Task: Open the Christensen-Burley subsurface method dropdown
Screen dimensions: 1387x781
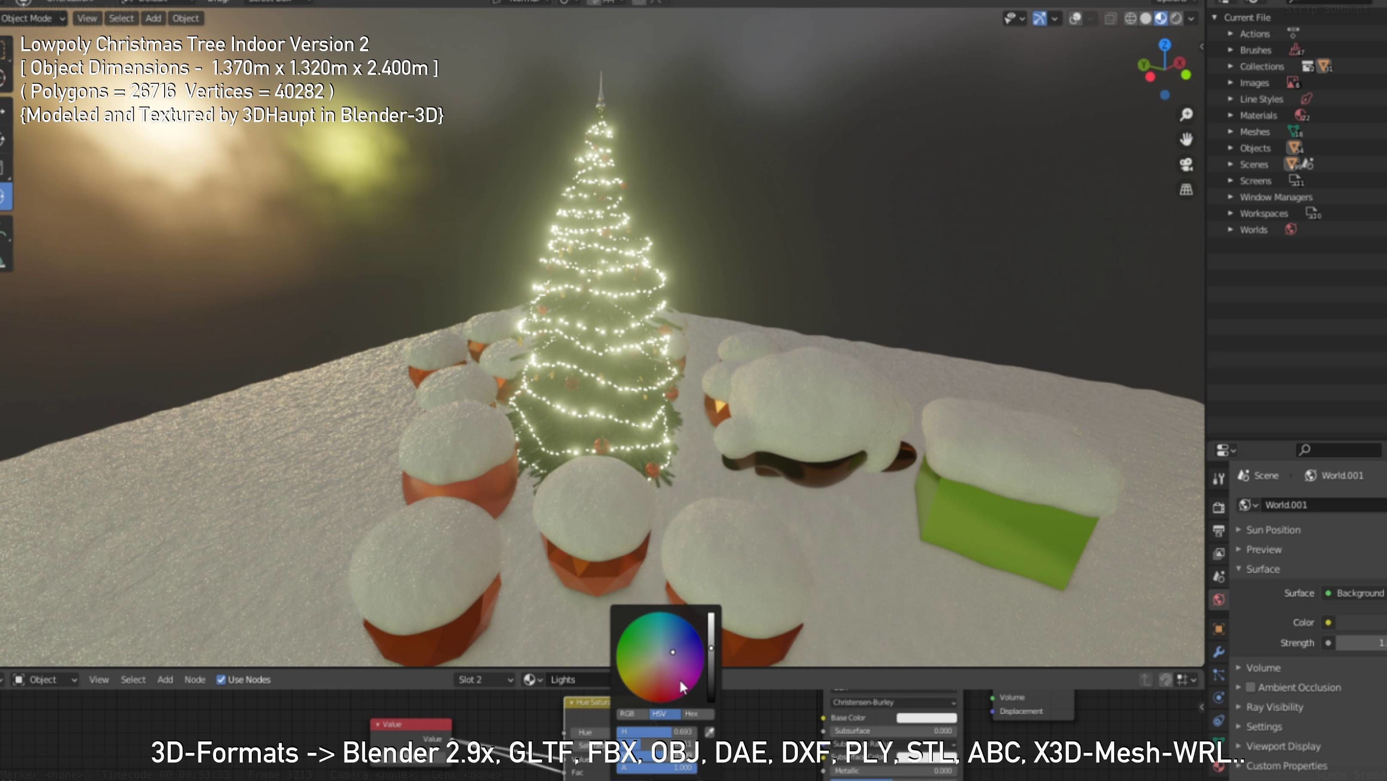Action: tap(894, 702)
